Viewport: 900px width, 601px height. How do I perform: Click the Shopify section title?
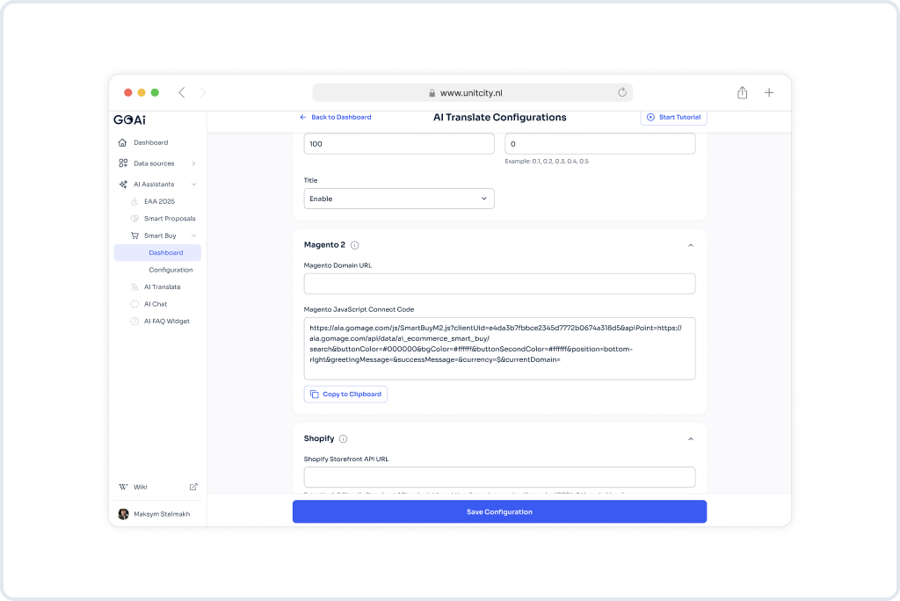click(x=318, y=438)
